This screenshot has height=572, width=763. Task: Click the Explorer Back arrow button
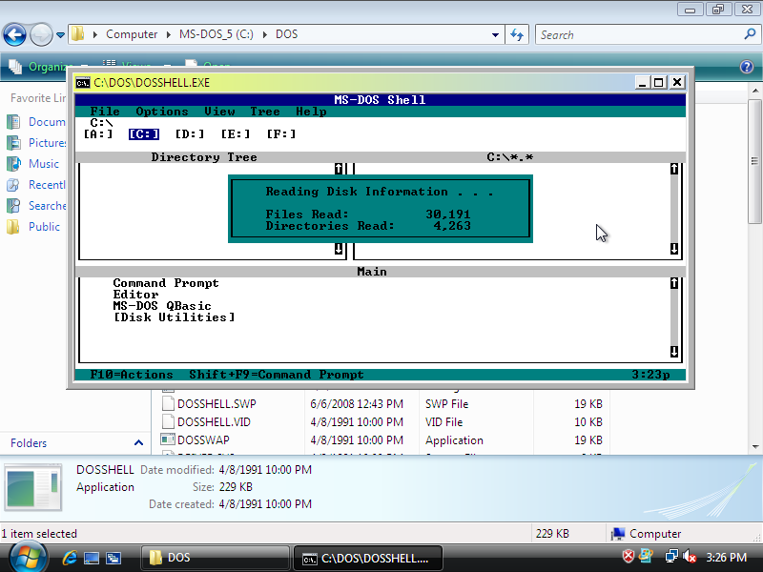coord(14,35)
